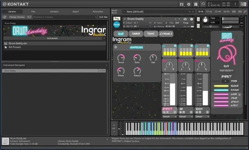Click the Drum Daddy.nki instrument icon
249x150 pixels.
(x=6, y=43)
